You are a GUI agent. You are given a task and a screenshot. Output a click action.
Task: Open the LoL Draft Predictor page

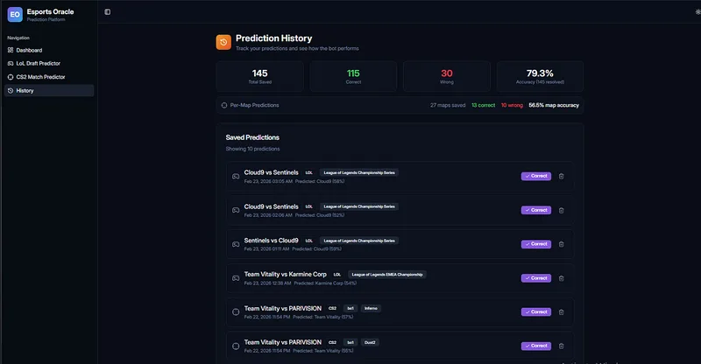coord(49,63)
